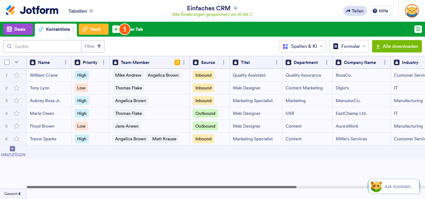This screenshot has height=199, width=425.
Task: Open the Ask Assistant chat
Action: coord(394,187)
